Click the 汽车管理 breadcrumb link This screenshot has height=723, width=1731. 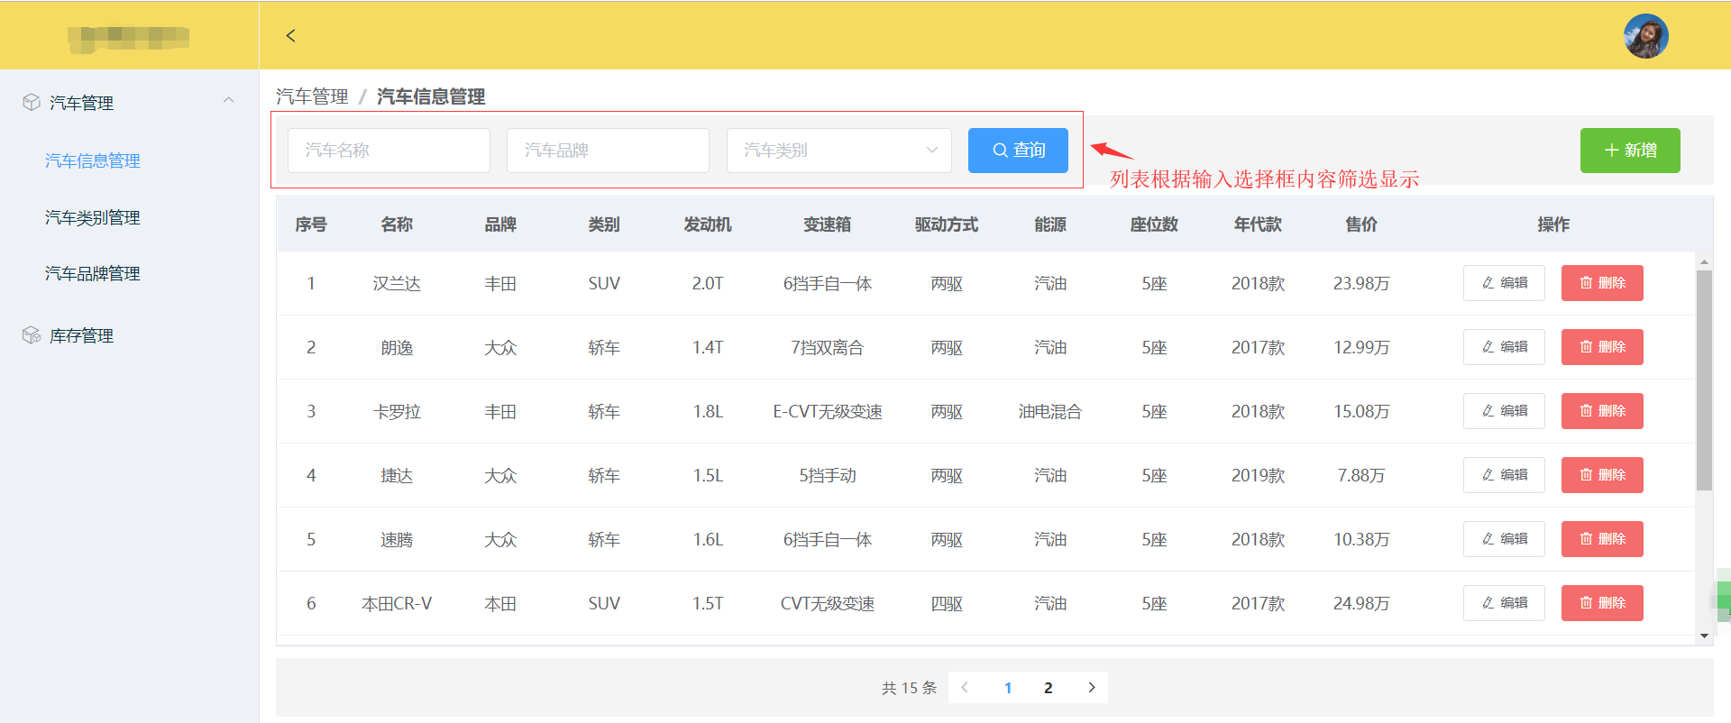tap(312, 96)
